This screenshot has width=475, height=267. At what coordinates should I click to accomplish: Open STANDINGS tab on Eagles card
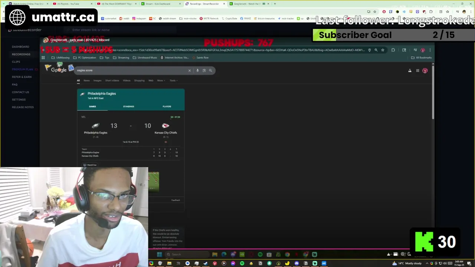(129, 106)
